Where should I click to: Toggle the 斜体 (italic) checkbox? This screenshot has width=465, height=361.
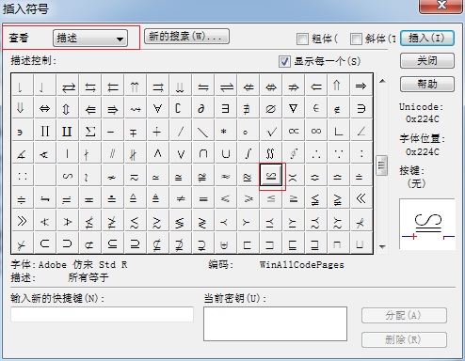[356, 39]
